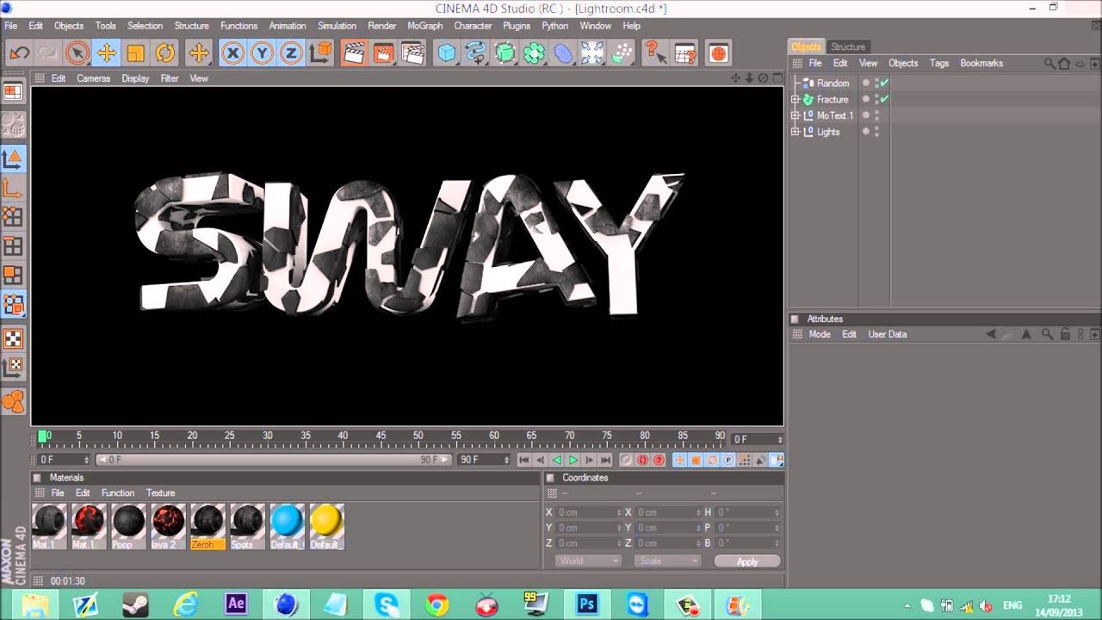Toggle X axis lock

(232, 53)
